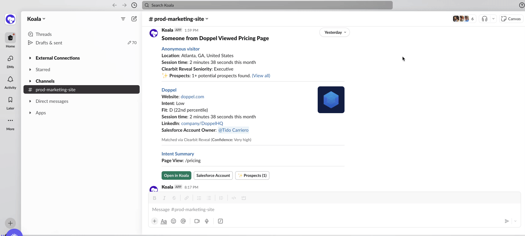Record an audio clip with microphone
Viewport: 525px width, 236px height.
coord(207,221)
